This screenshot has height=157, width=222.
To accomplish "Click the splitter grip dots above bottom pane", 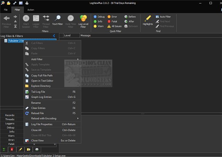I will pos(143,114).
